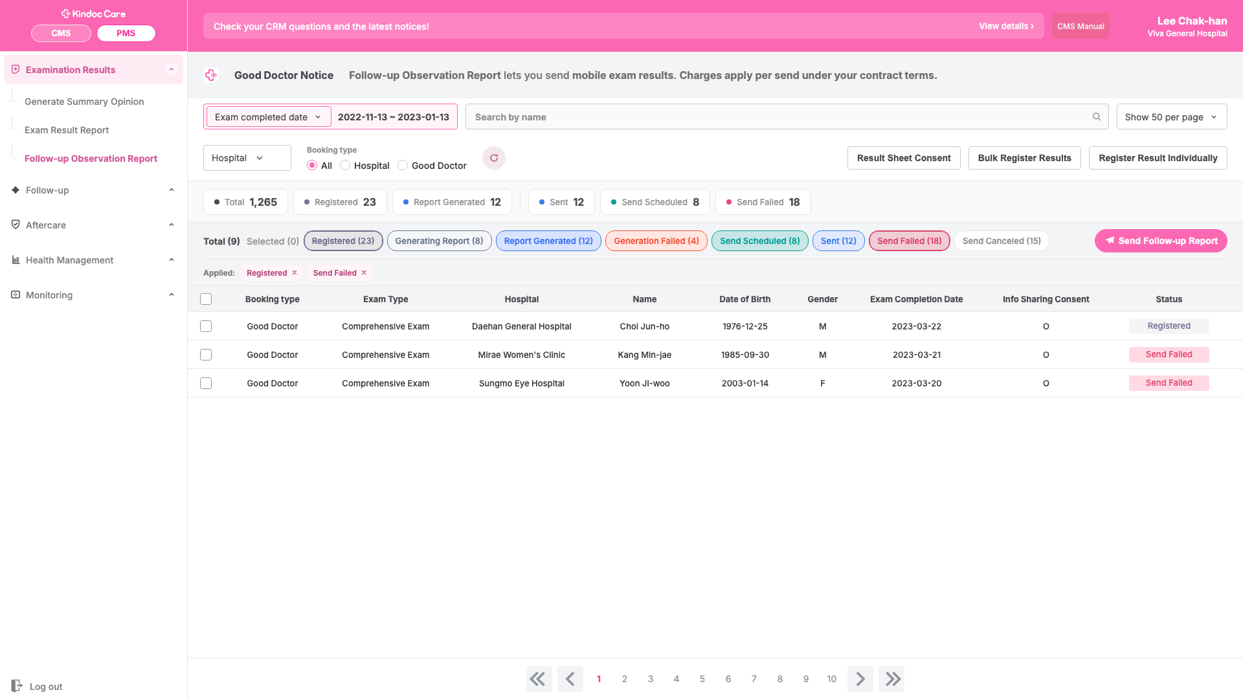Click Send Follow-up Report button

1161,241
